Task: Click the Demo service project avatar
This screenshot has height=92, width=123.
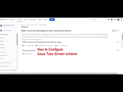Action: tap(1, 26)
